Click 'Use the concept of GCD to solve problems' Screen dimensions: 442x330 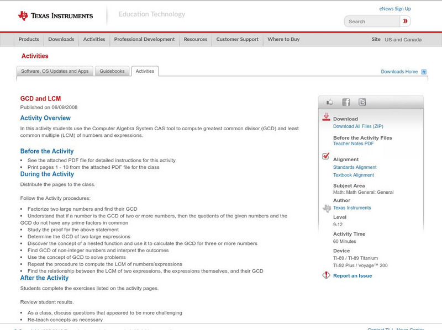point(77,257)
